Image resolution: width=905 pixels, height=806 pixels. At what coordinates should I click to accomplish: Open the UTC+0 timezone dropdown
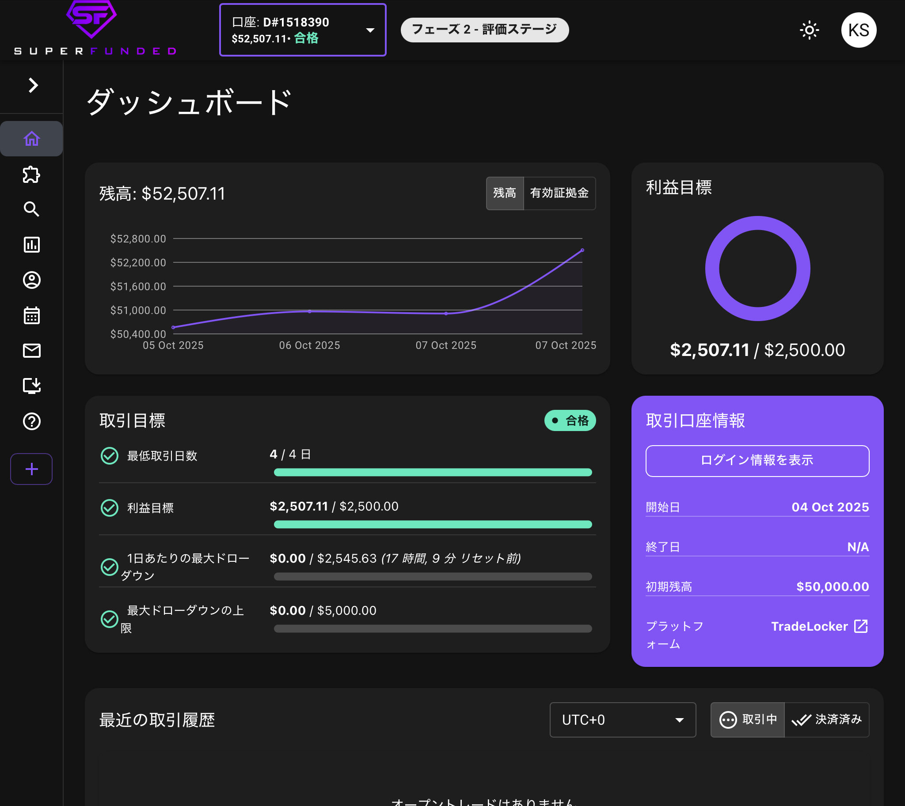[622, 719]
